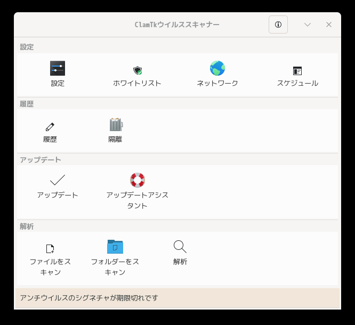Viewport: 355px width, 325px height.
Task: Click the expired signature warning message
Action: pos(89,298)
